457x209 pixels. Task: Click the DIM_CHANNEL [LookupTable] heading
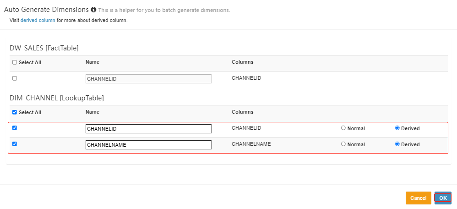tap(56, 98)
